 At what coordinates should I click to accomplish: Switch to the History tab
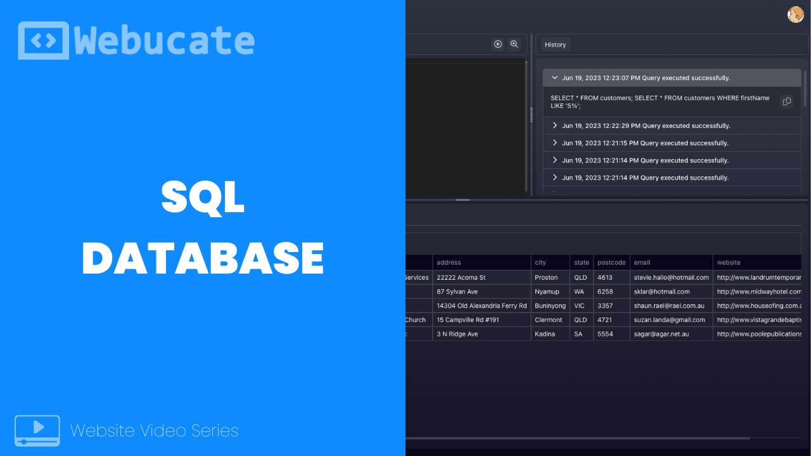coord(555,44)
